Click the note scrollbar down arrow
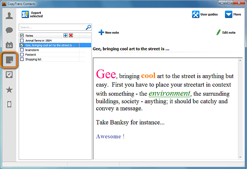247x169 pixels. click(x=240, y=157)
